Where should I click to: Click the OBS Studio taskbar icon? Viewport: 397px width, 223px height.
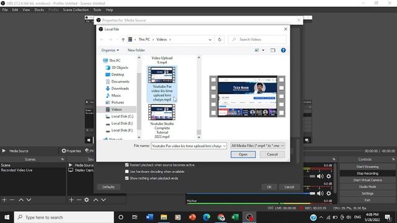pyautogui.click(x=249, y=217)
